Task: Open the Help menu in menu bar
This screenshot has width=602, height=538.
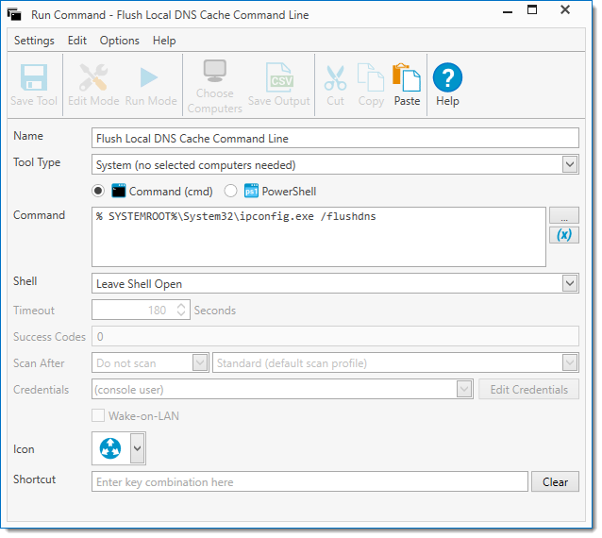Action: click(x=164, y=41)
